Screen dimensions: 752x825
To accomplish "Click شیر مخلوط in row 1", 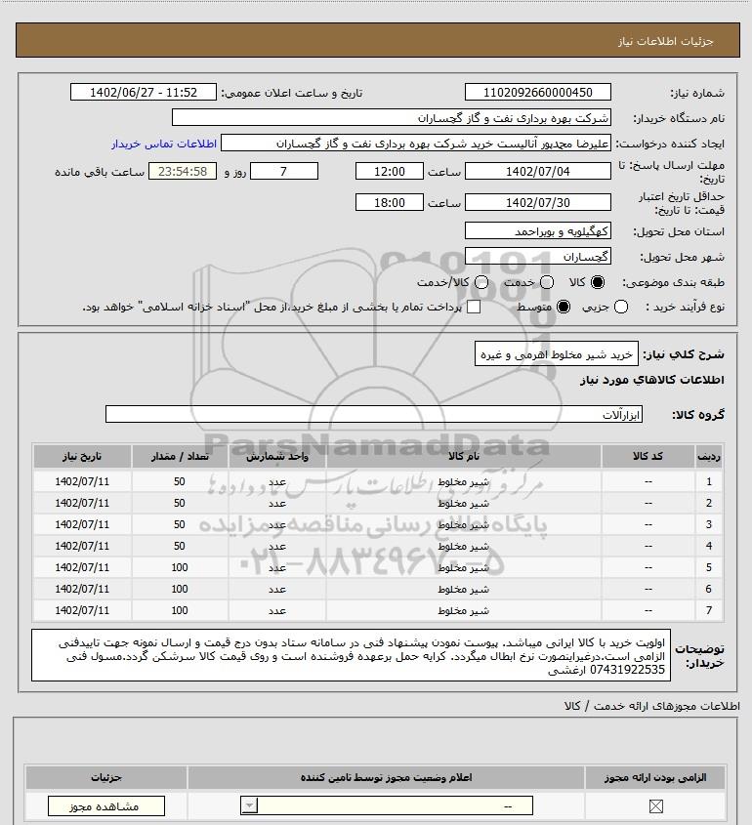I will point(464,482).
